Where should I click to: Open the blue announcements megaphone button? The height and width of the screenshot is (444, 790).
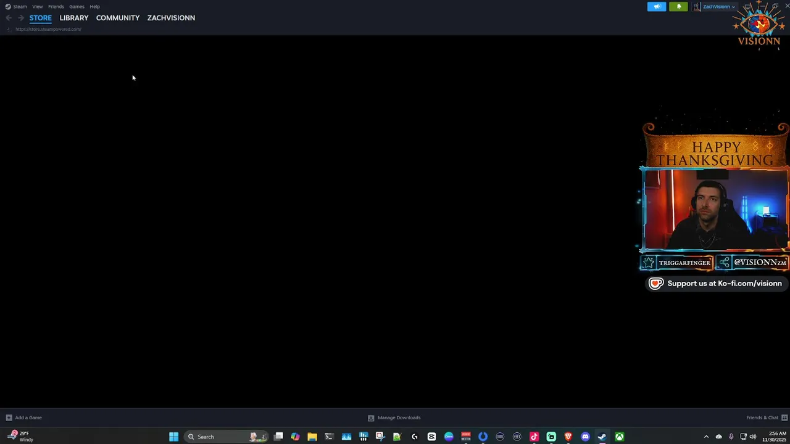(x=657, y=7)
